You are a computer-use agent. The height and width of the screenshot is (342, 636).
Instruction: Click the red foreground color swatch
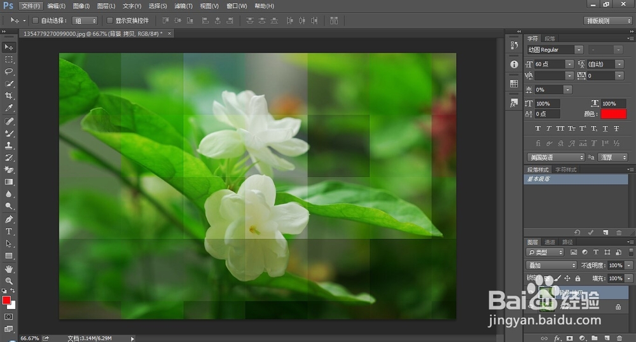(x=6, y=300)
